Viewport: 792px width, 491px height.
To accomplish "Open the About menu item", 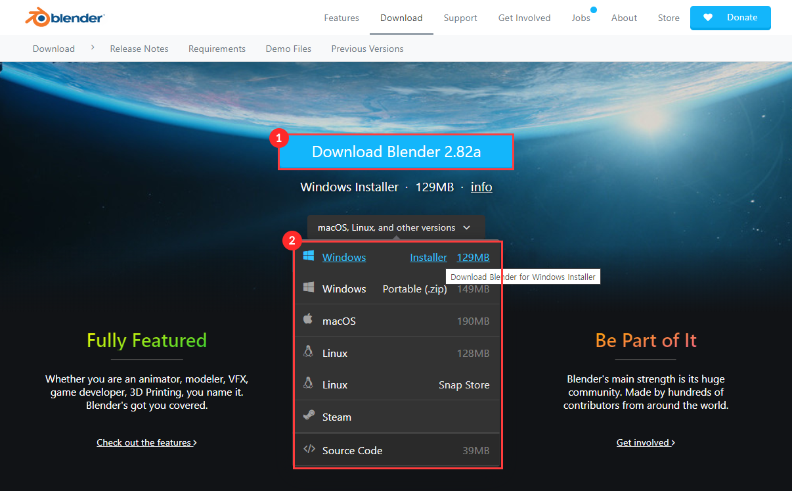I will (624, 18).
